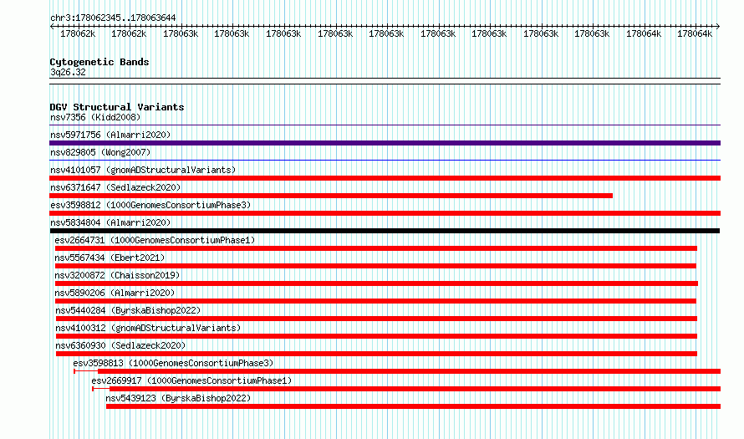Image resolution: width=744 pixels, height=439 pixels.
Task: Click the 3q26.32 cytogenetic band bar
Action: pos(385,81)
